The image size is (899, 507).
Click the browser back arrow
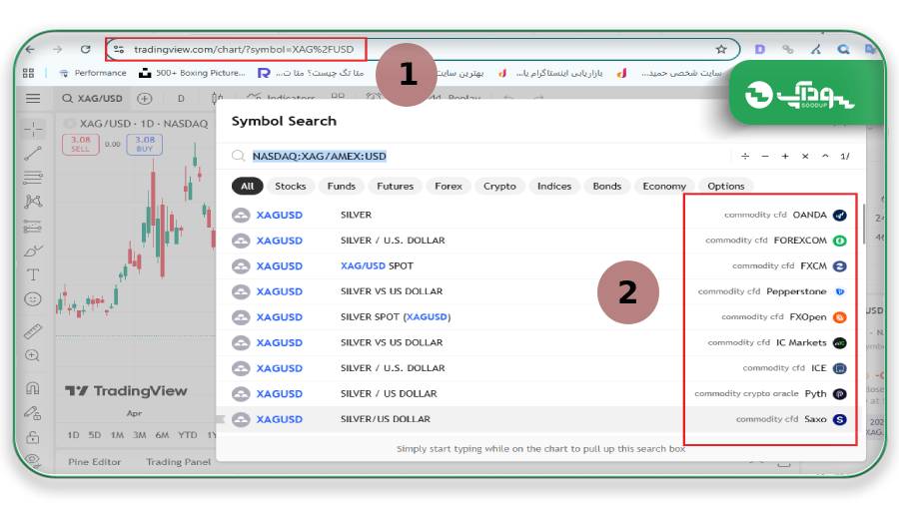(x=30, y=49)
